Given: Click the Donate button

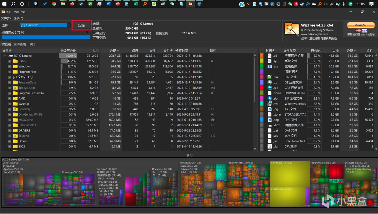Looking at the screenshot, I should tap(360, 25).
